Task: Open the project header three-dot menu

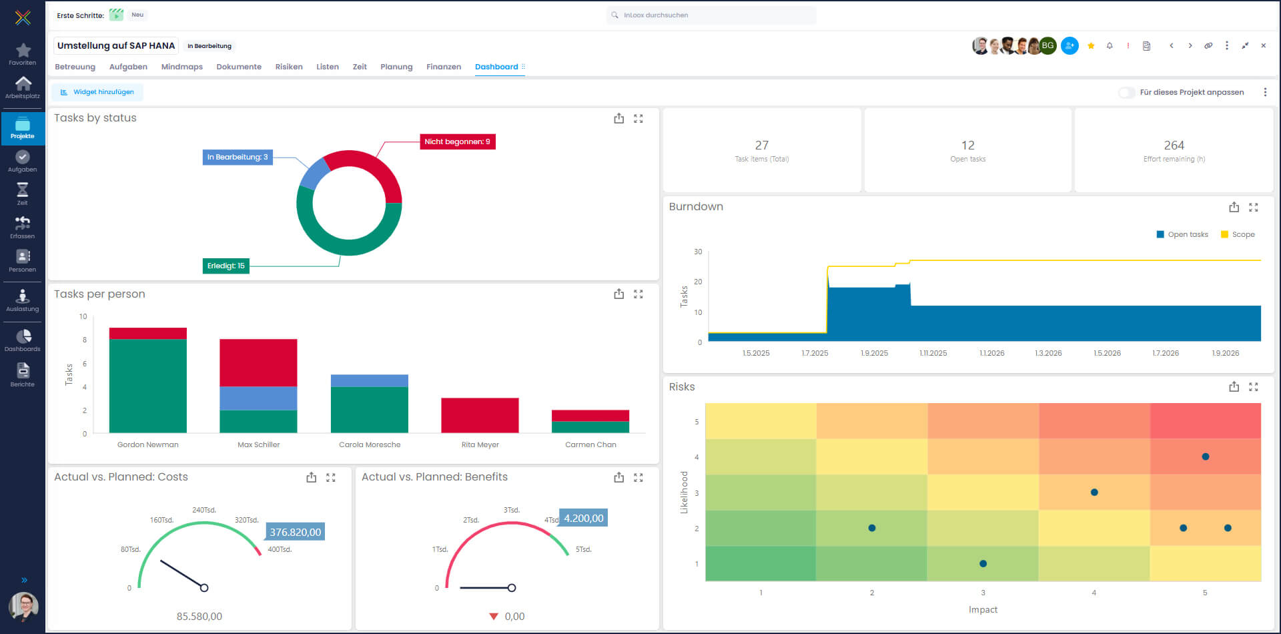Action: pyautogui.click(x=1227, y=45)
